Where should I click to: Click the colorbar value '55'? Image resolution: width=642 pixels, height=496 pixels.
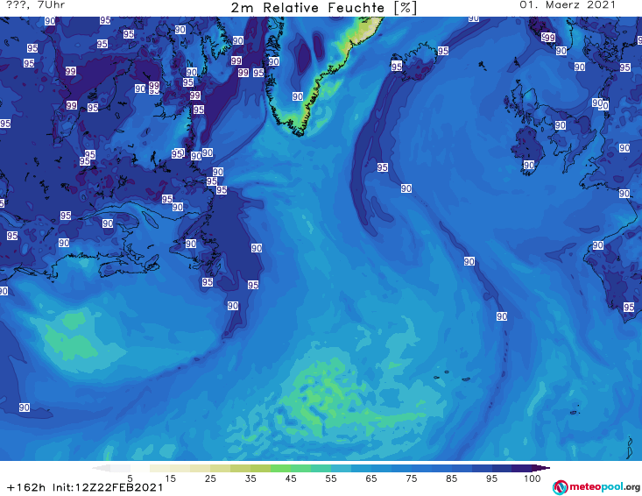331,478
